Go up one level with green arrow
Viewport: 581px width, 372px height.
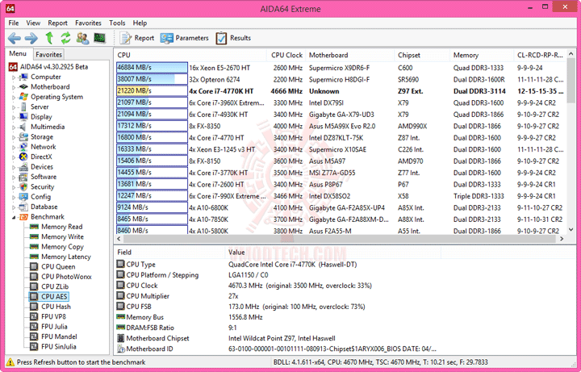[49, 38]
